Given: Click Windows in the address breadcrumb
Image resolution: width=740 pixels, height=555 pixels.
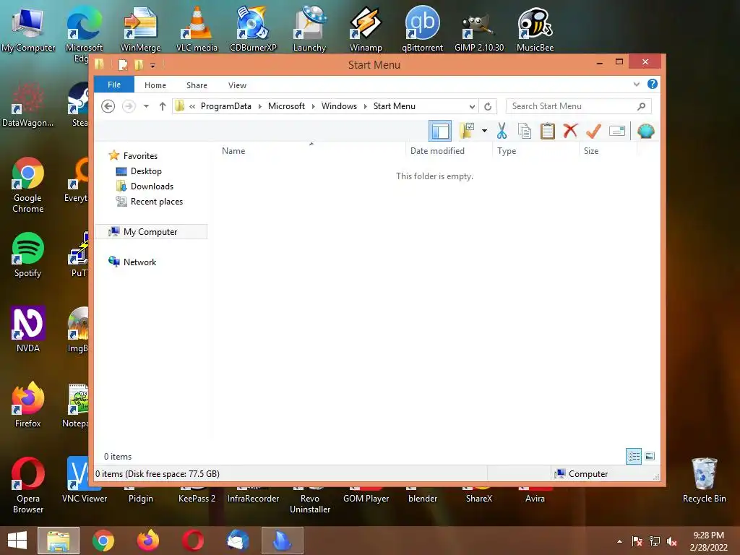Looking at the screenshot, I should click(x=339, y=106).
